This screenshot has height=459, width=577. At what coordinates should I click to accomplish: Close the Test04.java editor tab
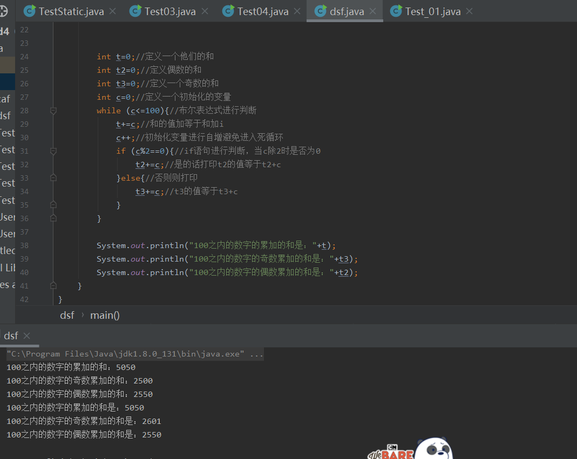point(297,11)
